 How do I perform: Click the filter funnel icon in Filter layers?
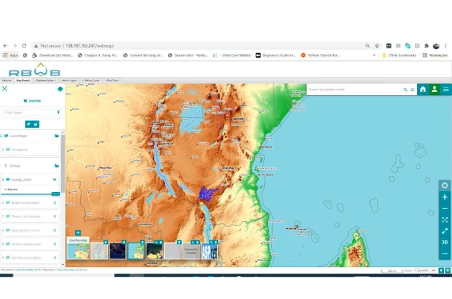click(x=58, y=113)
